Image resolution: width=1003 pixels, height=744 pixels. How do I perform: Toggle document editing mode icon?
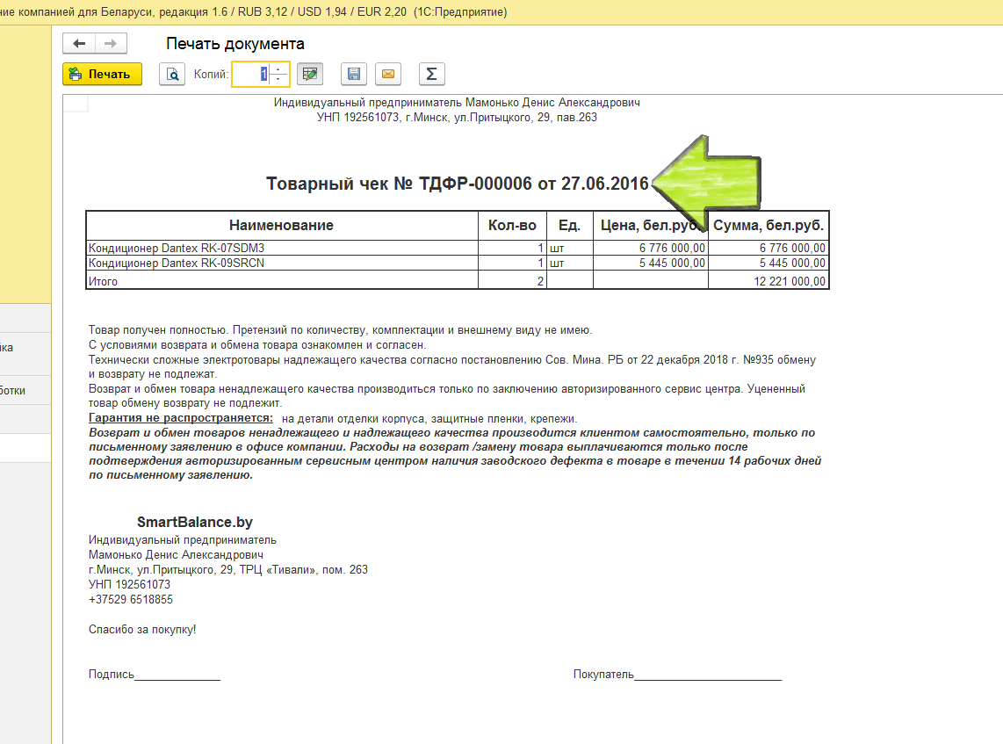pos(310,74)
